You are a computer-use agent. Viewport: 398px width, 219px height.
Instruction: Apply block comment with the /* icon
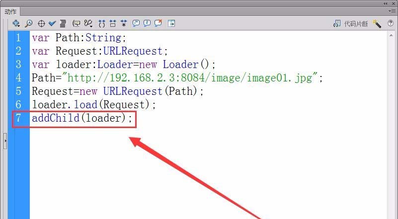click(x=136, y=24)
